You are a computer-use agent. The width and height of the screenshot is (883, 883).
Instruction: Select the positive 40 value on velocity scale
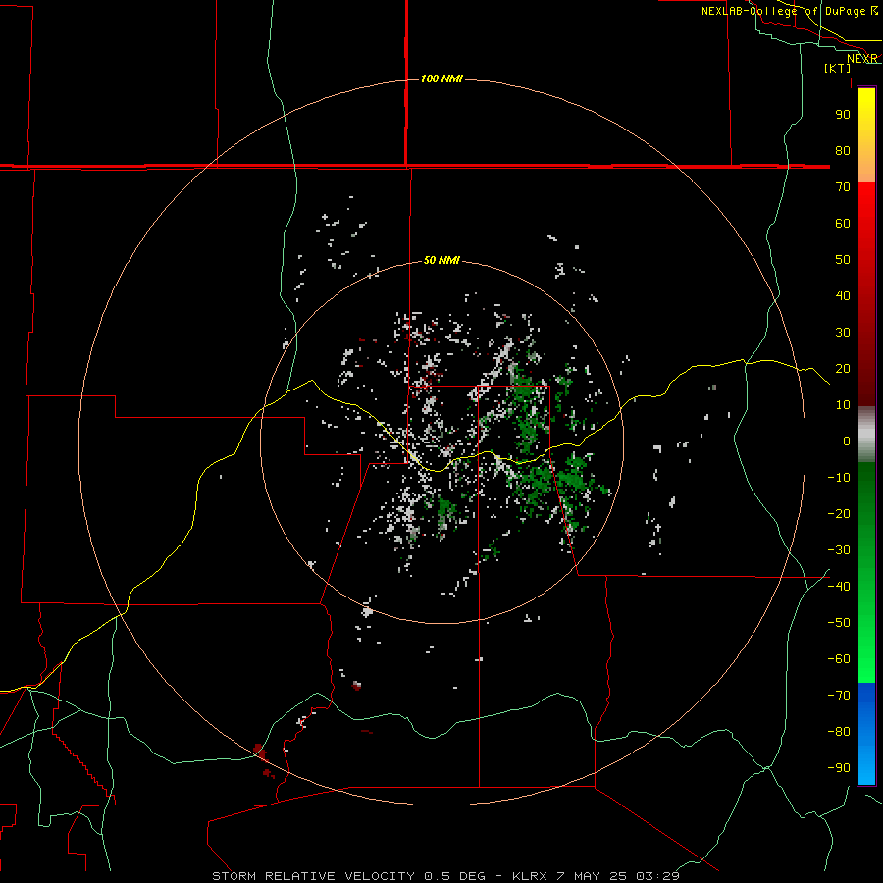pos(843,295)
